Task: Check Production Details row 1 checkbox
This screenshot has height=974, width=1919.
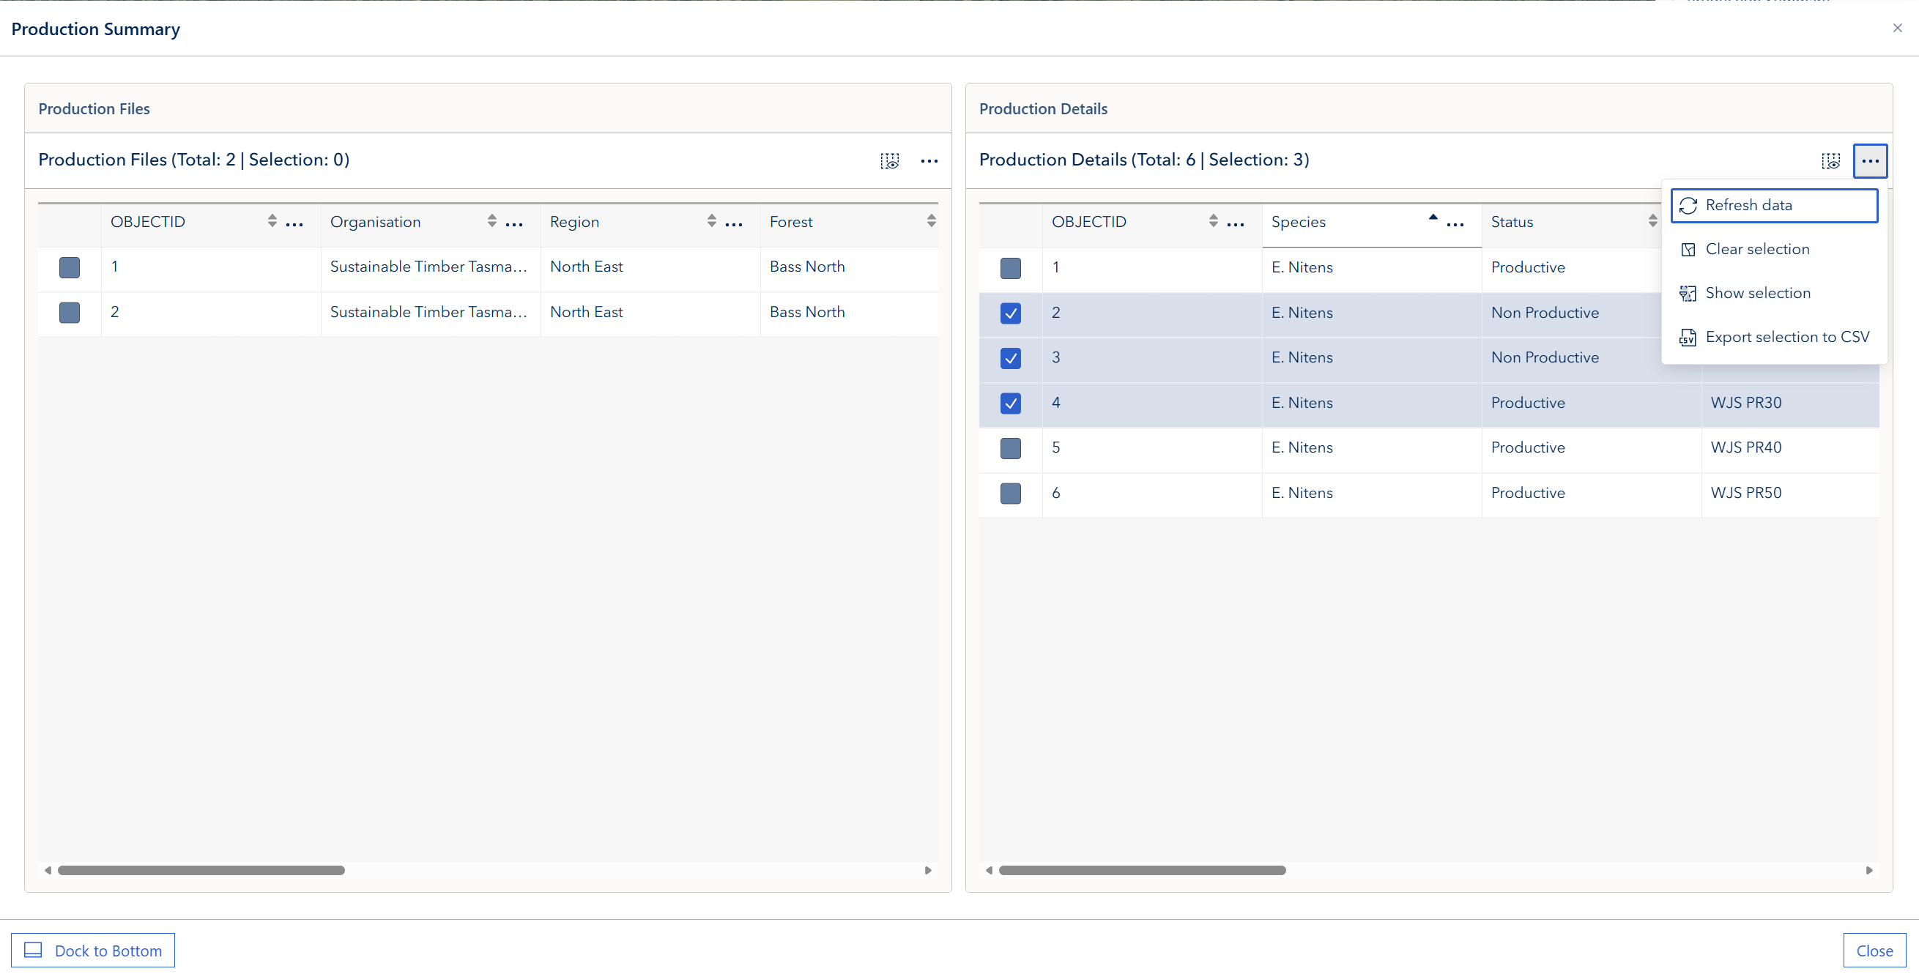Action: tap(1010, 268)
